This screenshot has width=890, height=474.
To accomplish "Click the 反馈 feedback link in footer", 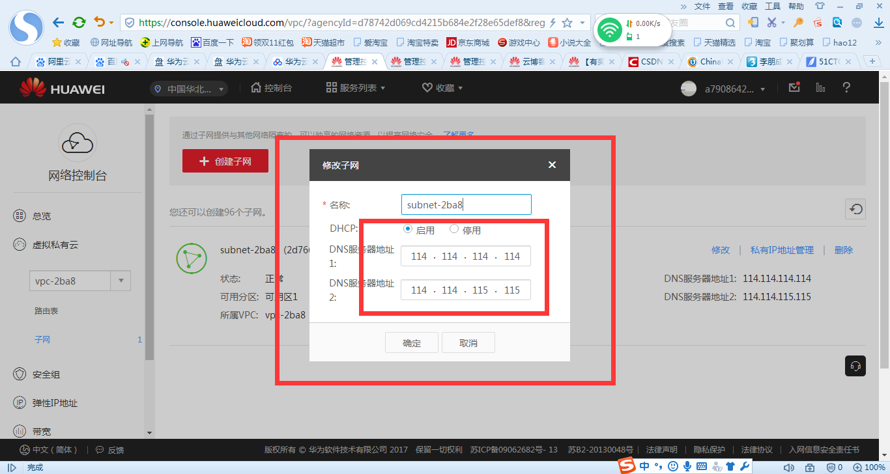I will pyautogui.click(x=109, y=450).
